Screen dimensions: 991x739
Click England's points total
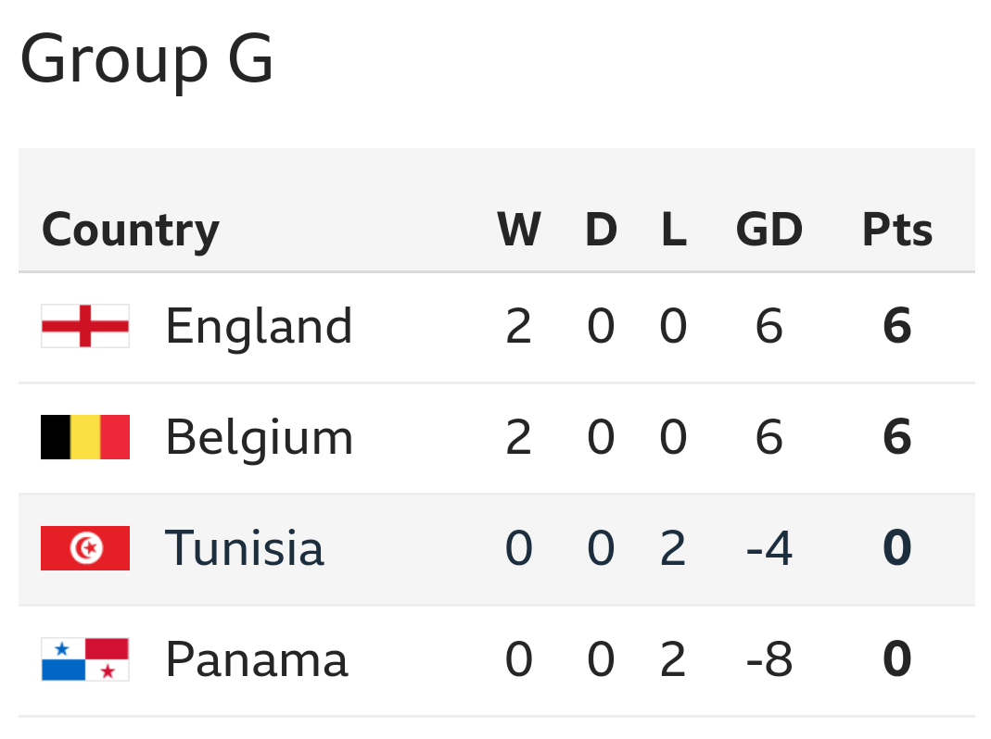[897, 326]
